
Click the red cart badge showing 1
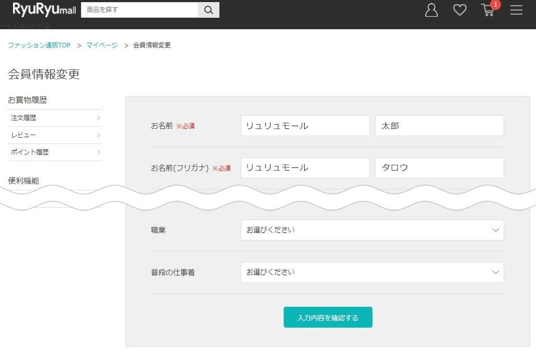click(495, 5)
